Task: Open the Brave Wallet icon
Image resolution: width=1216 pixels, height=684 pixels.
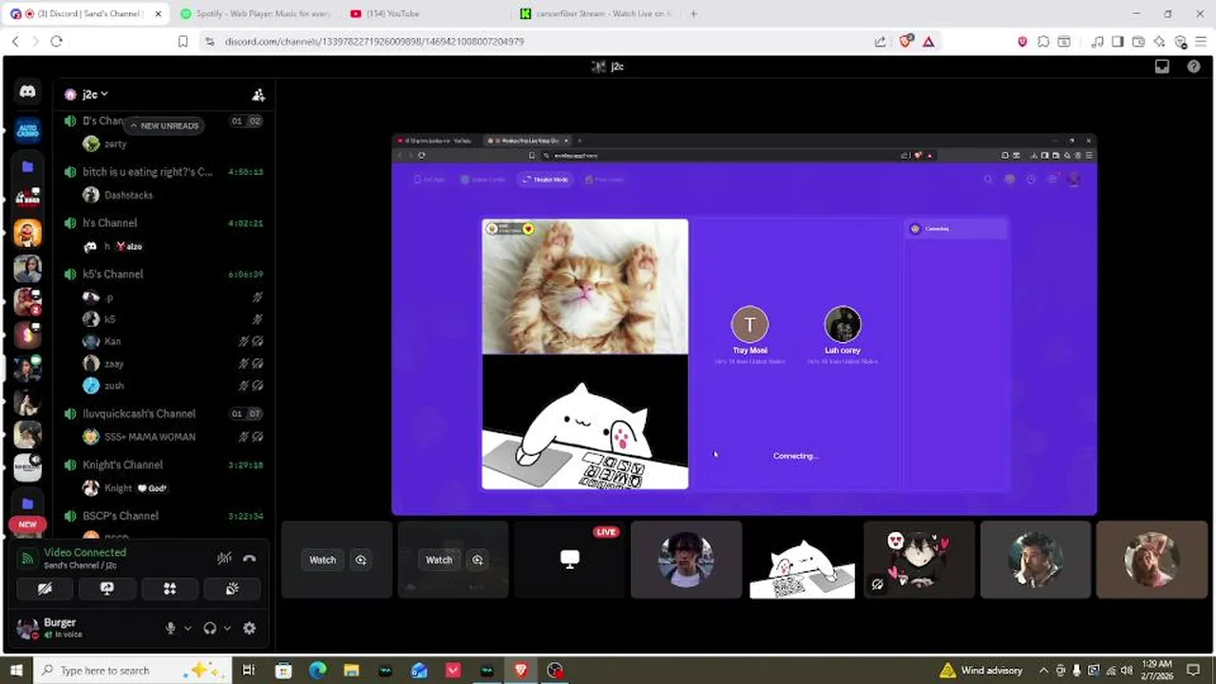Action: 1138,42
